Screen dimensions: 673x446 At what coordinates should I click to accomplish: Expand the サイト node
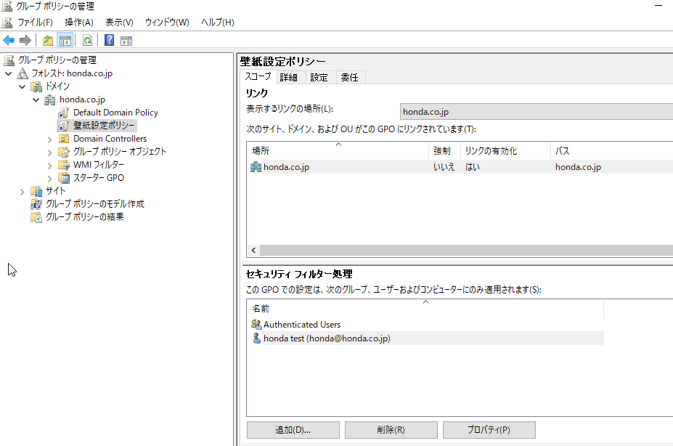click(23, 192)
